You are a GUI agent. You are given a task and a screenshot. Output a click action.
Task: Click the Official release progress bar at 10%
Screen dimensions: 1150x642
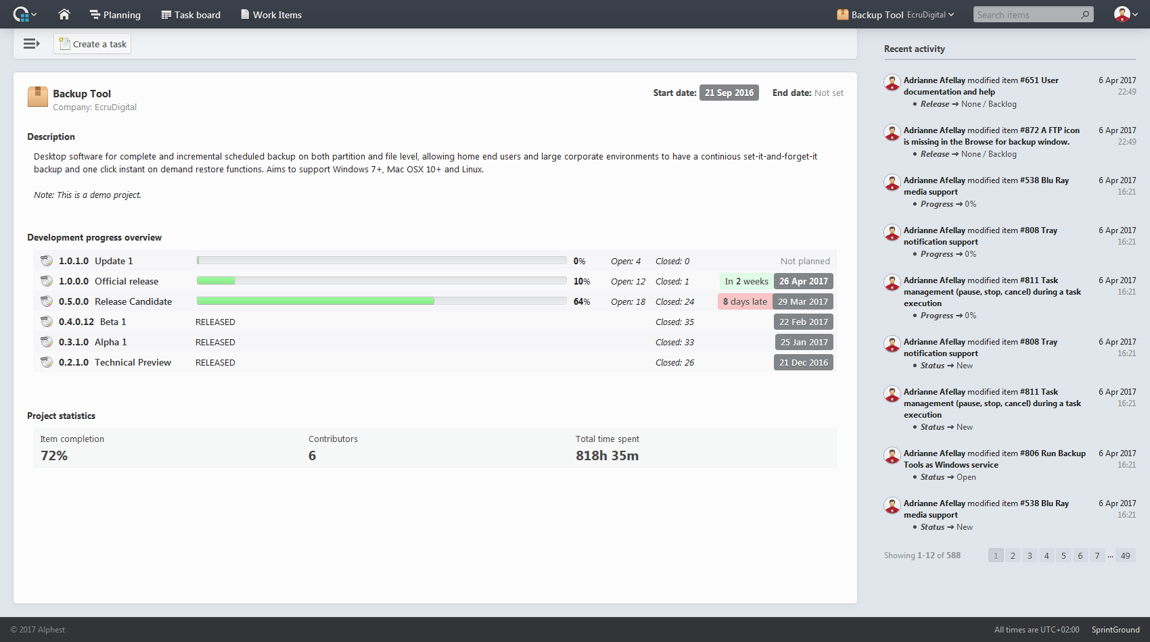382,280
